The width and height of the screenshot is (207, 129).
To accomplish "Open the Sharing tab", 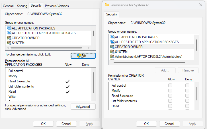I will coord(22,6).
